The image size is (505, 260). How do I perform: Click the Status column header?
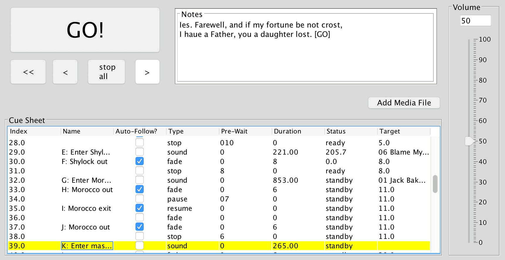coord(351,131)
